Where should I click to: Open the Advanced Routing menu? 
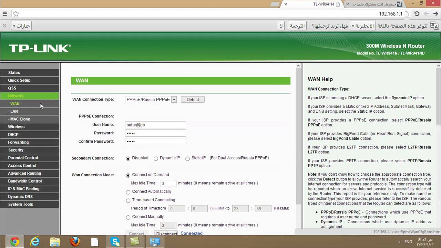tap(30, 173)
